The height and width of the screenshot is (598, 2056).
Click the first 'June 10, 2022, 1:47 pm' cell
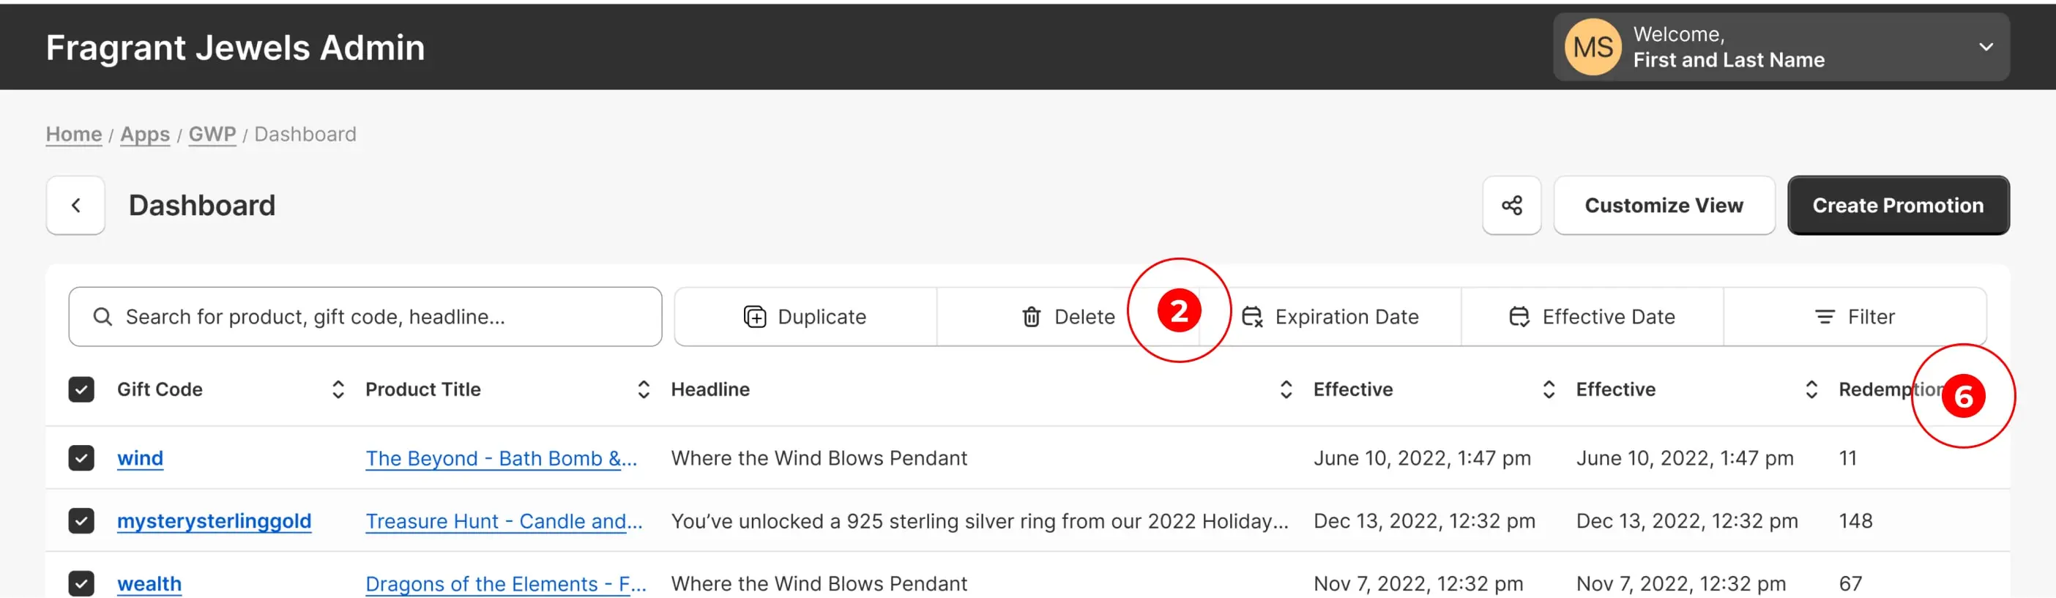pos(1422,458)
